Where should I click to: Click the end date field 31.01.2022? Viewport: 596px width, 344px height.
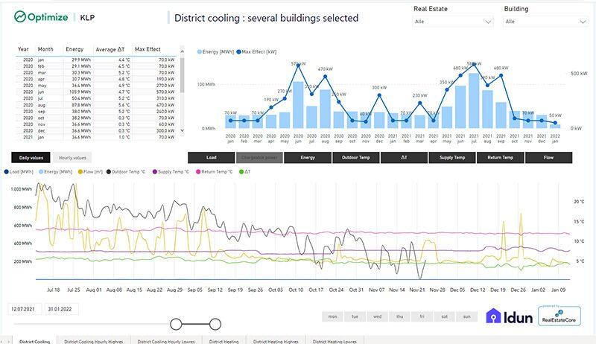(60, 309)
